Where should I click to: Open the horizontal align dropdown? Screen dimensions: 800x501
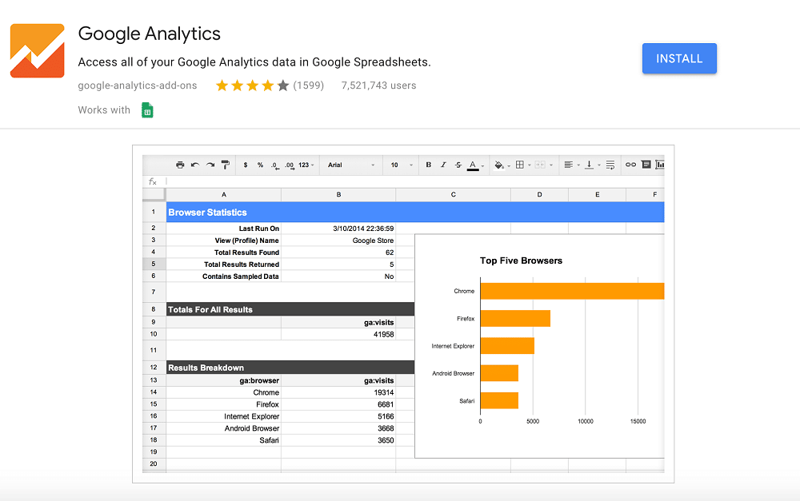(x=571, y=165)
